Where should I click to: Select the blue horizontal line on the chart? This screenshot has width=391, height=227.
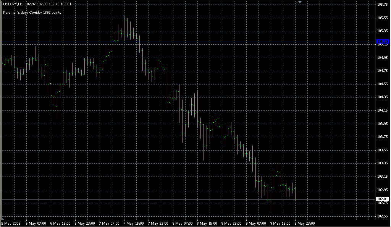pos(191,41)
